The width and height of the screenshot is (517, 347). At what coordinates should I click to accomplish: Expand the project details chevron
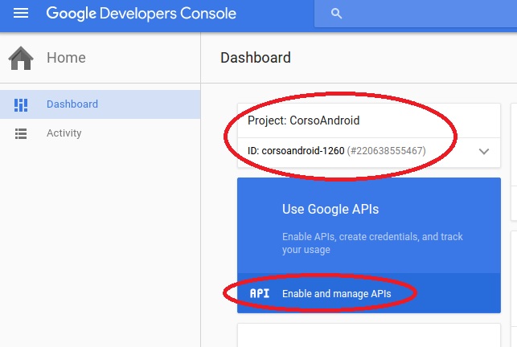(x=484, y=151)
